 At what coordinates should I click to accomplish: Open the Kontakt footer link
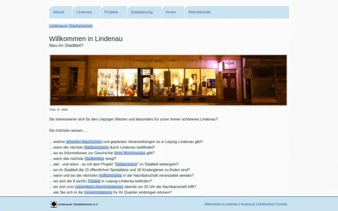coord(282,204)
